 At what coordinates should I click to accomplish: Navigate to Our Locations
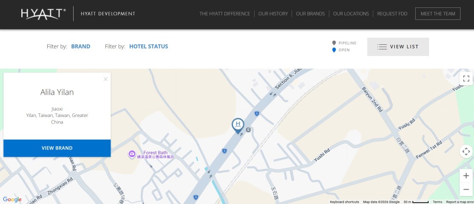[351, 14]
